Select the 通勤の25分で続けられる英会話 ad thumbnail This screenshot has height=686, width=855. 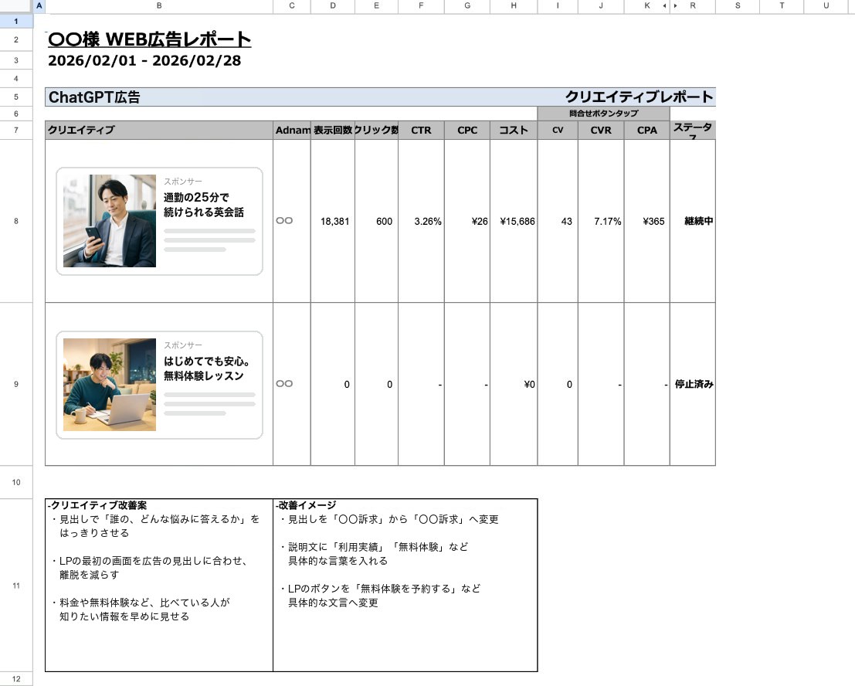[159, 221]
